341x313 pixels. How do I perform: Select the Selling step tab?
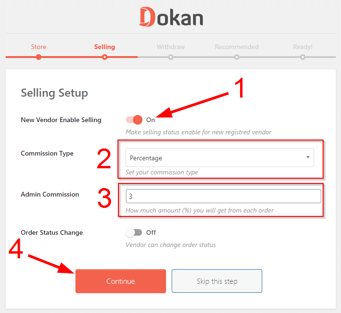click(x=105, y=47)
